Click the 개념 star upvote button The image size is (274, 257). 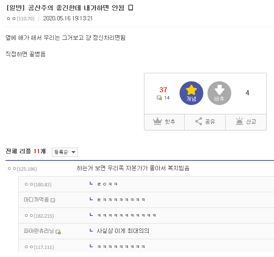pyautogui.click(x=191, y=93)
